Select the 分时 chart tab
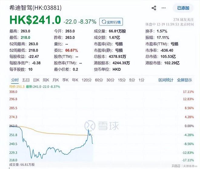200x169 pixels. click(15, 80)
